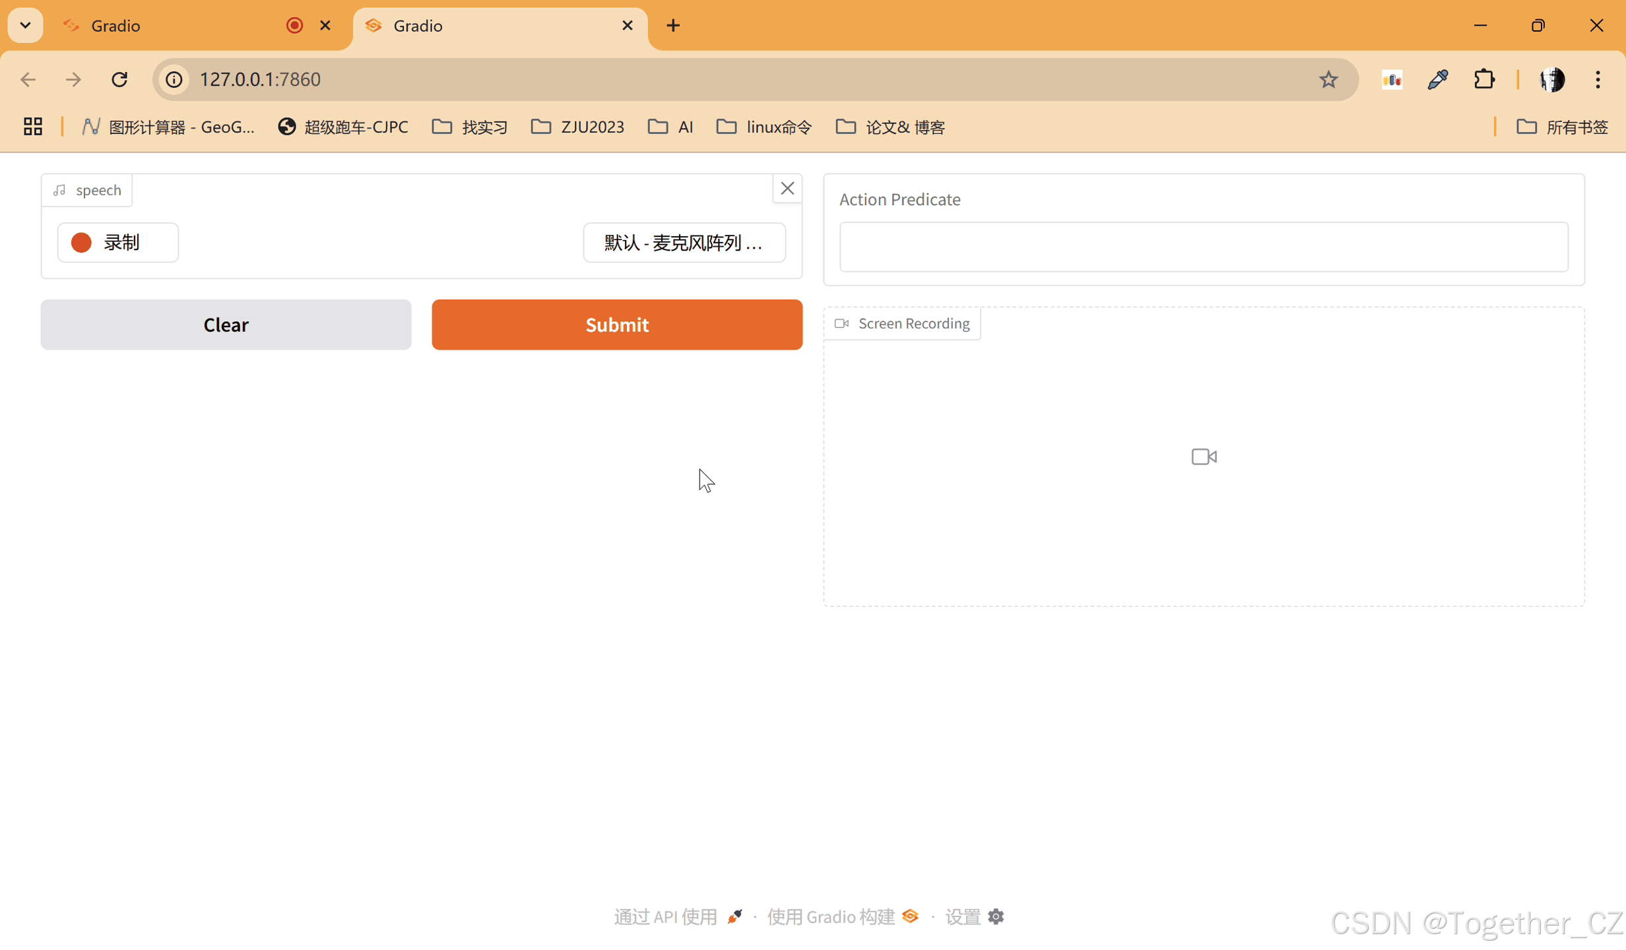Image resolution: width=1626 pixels, height=950 pixels.
Task: Open the 设置 gear in the Gradio footer
Action: click(996, 916)
